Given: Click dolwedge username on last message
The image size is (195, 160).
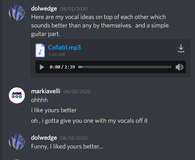Looking at the screenshot, I should pos(44,138).
